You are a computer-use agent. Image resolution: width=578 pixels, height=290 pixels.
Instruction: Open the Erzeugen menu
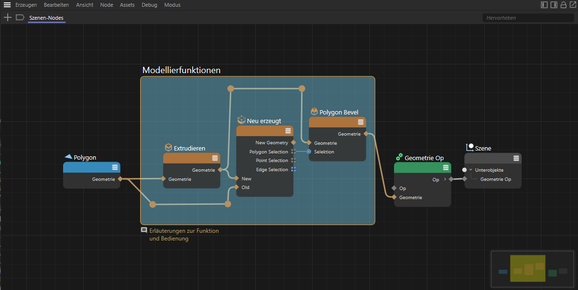pyautogui.click(x=26, y=5)
